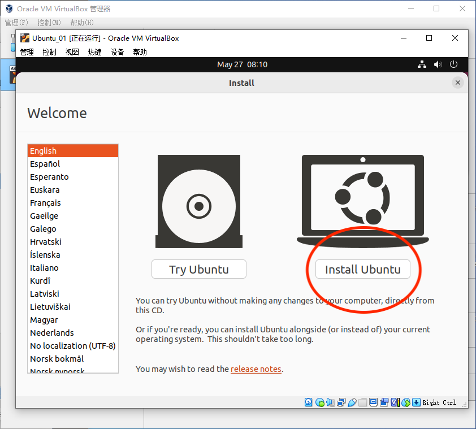
Task: Click the Try Ubuntu button
Action: 199,269
